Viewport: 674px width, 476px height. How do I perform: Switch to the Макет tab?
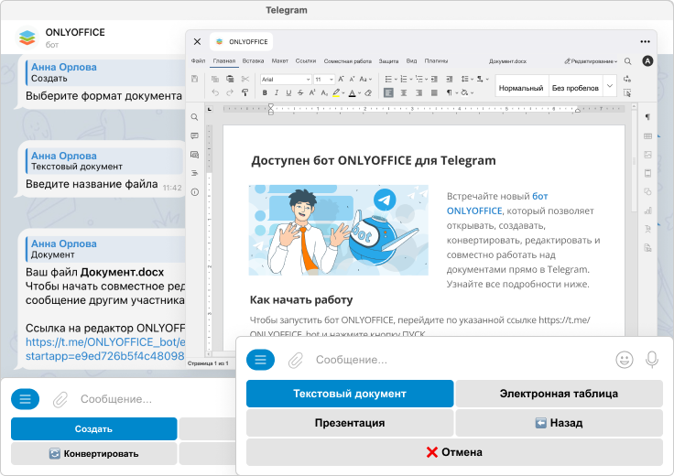(x=280, y=61)
